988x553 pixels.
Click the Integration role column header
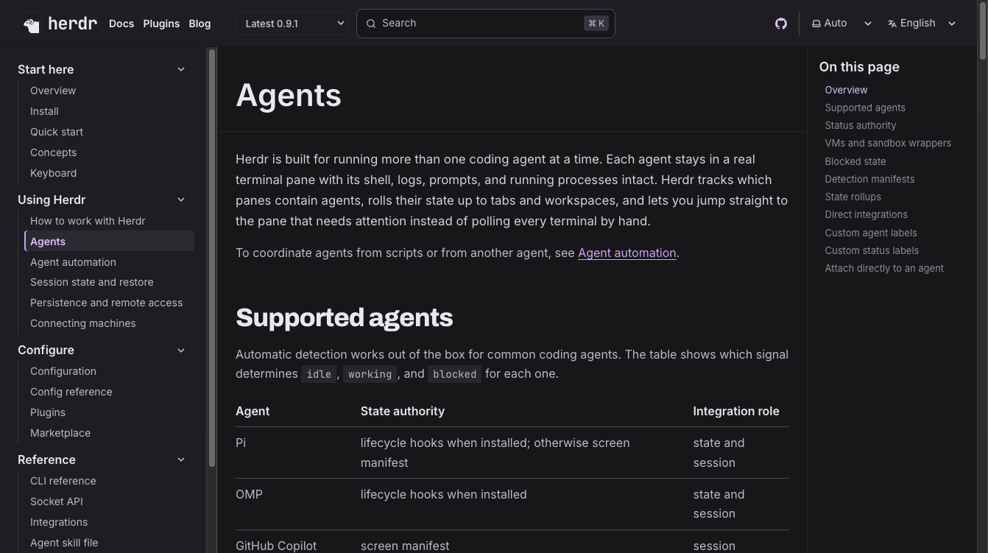736,411
